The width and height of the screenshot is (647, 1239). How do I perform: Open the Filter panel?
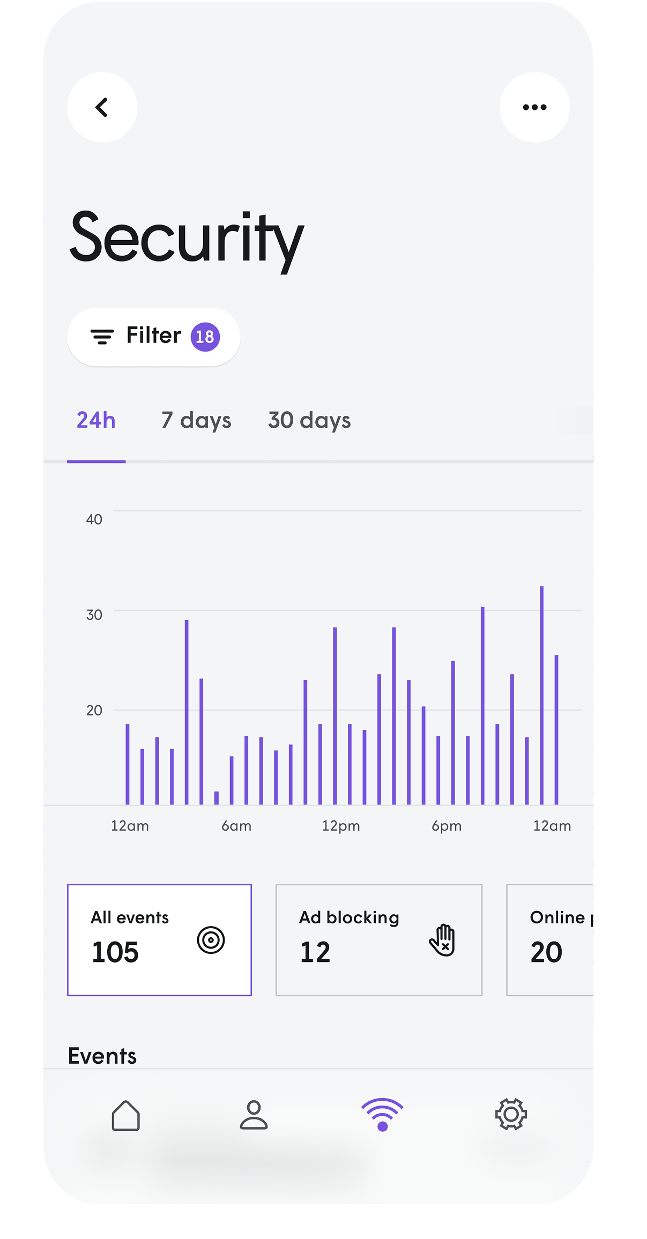pos(153,336)
